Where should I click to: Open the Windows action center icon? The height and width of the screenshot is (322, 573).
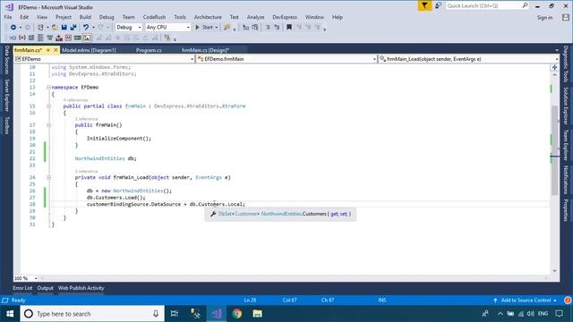[559, 314]
